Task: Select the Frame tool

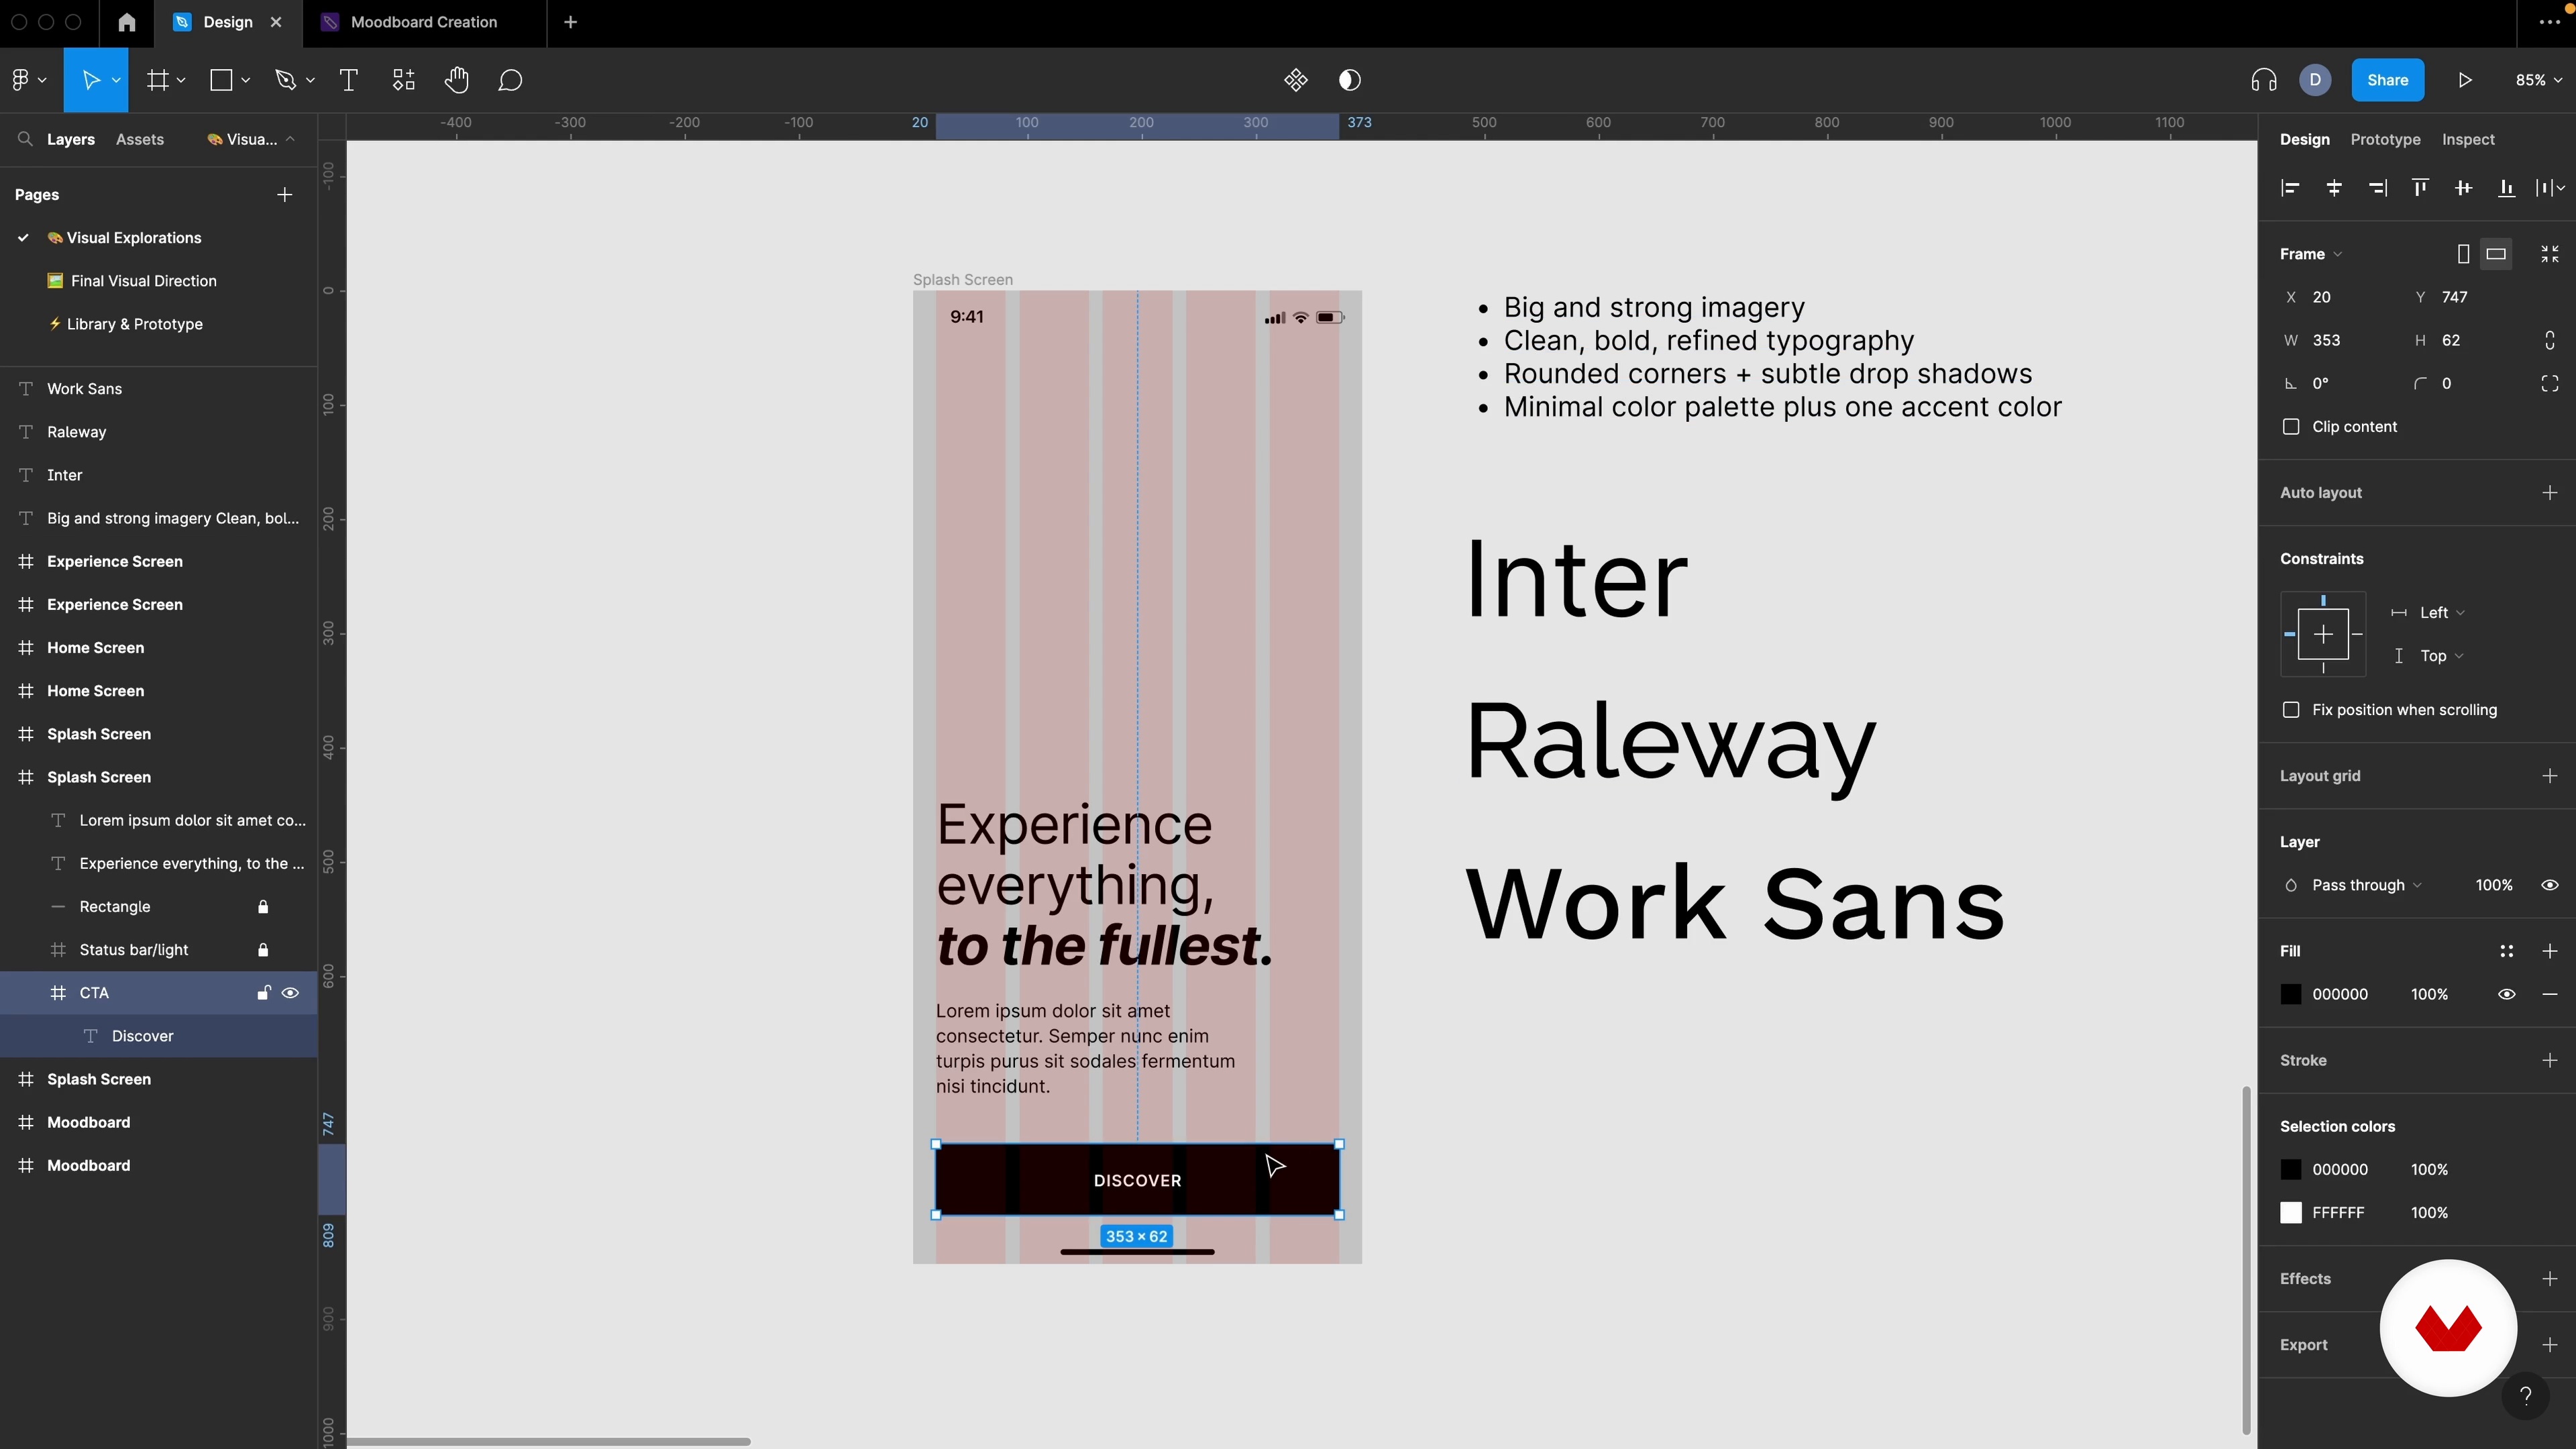Action: coord(157,80)
